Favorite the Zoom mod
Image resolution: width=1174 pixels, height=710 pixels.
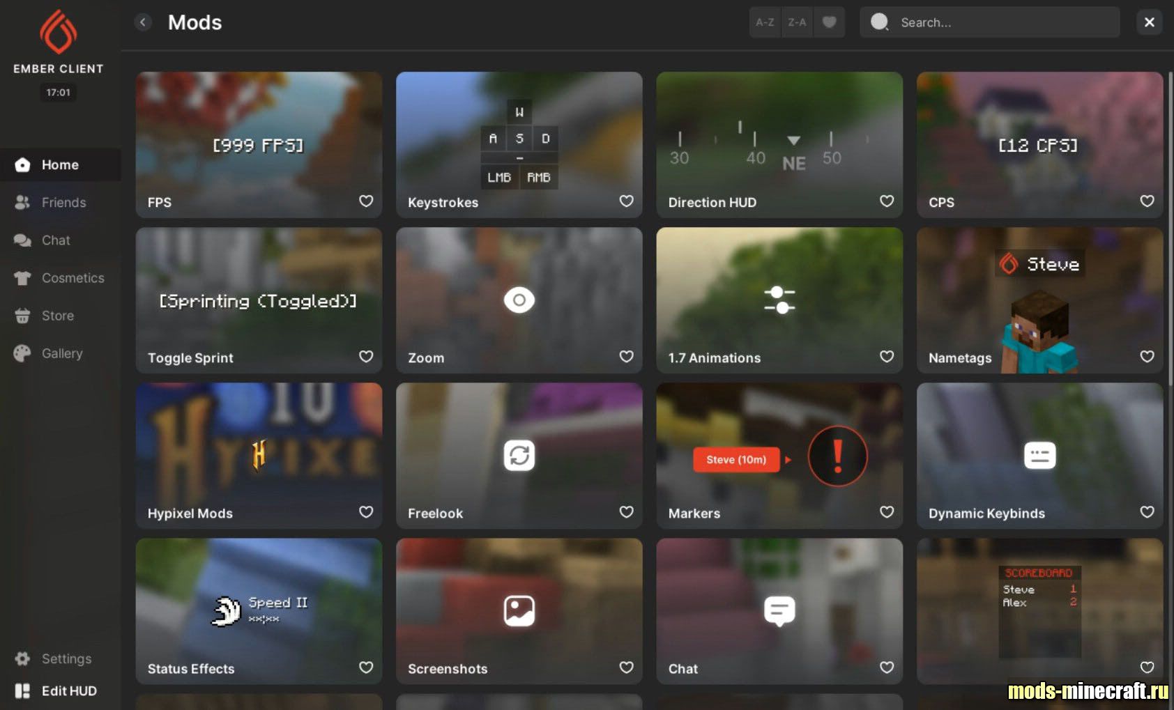coord(627,357)
